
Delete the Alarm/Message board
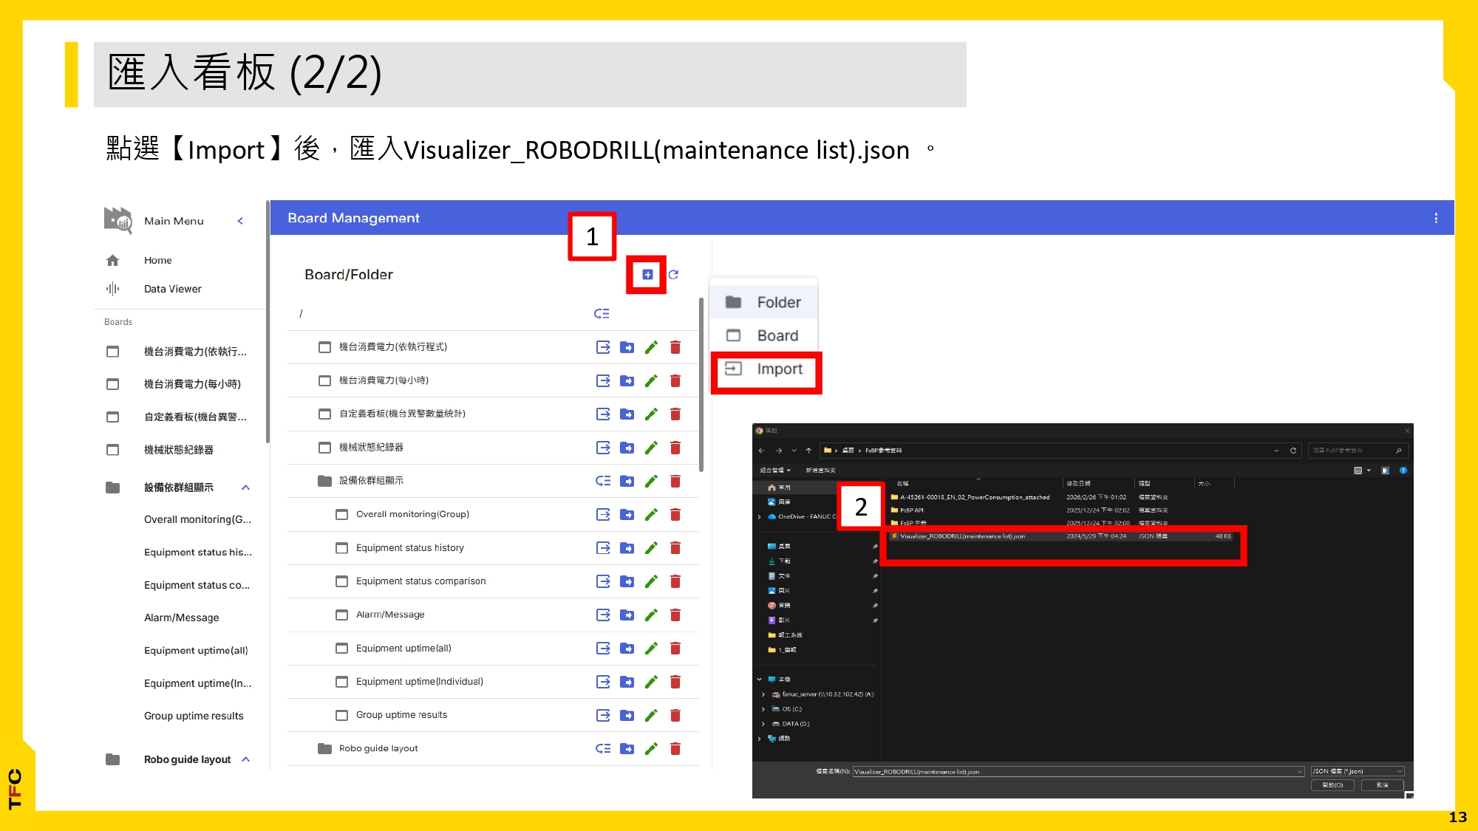(x=675, y=615)
